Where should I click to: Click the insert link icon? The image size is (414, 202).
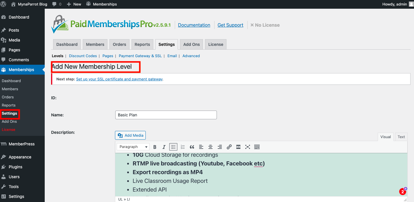[x=229, y=147]
